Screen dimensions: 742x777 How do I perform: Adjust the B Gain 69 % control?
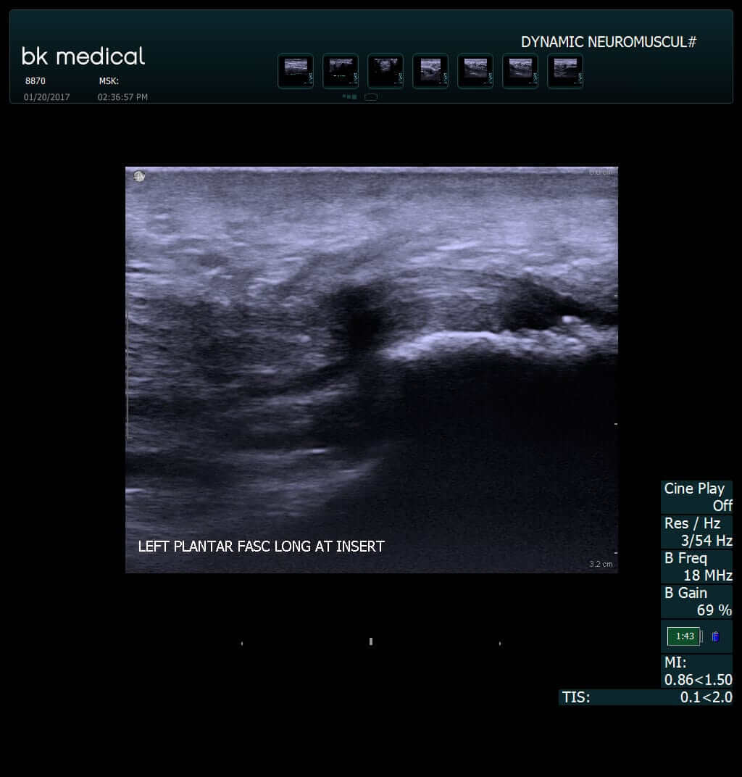pyautogui.click(x=696, y=601)
